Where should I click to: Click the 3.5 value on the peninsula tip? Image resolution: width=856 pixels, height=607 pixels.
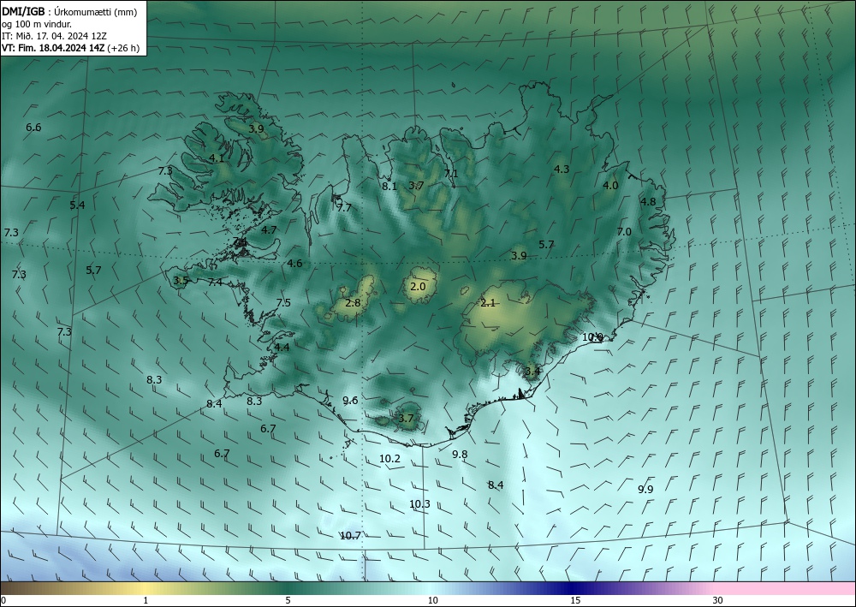click(x=181, y=281)
